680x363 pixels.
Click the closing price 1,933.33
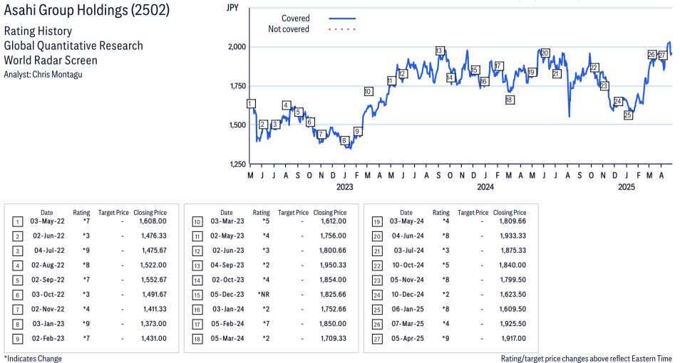pos(513,236)
